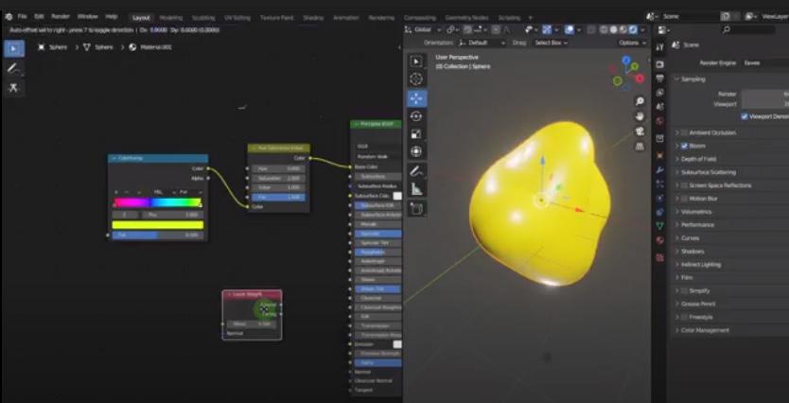Click the ColorRamp yellow color swatch

coord(157,225)
